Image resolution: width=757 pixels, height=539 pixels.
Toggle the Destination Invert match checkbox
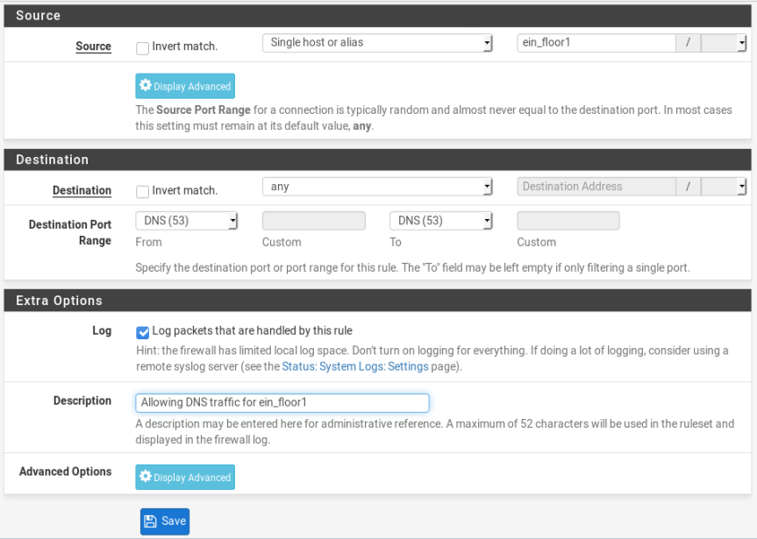(142, 192)
